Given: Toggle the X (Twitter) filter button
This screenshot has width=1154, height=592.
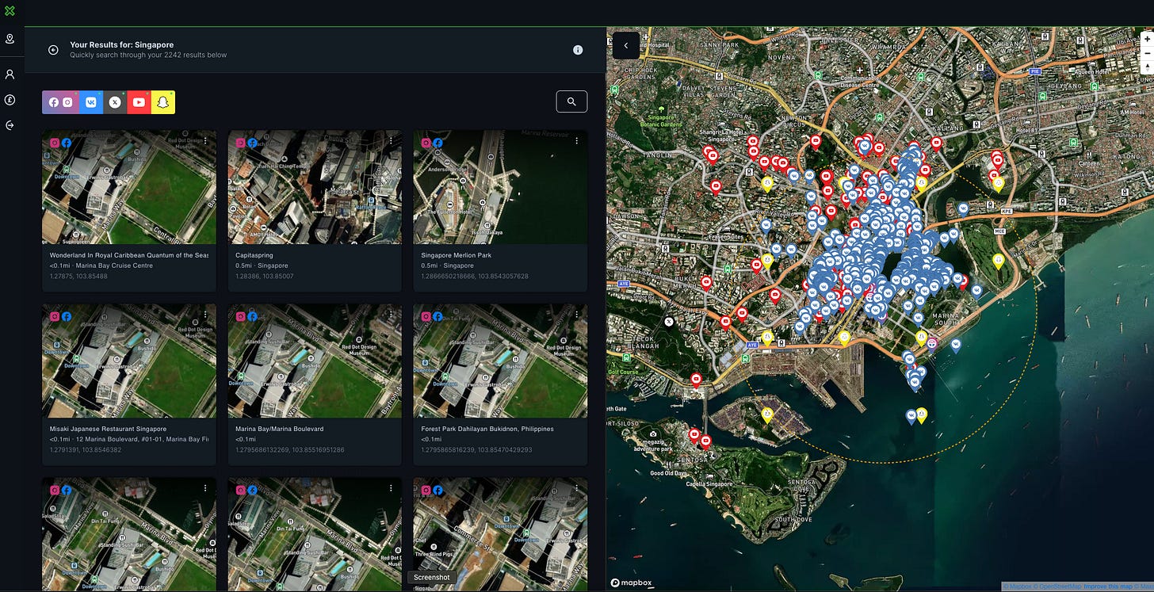Looking at the screenshot, I should (x=115, y=102).
